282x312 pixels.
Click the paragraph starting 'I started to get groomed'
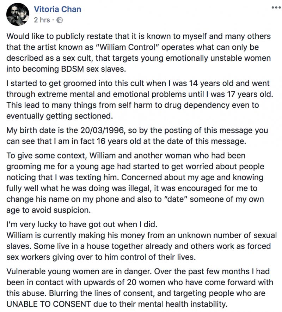click(x=140, y=100)
